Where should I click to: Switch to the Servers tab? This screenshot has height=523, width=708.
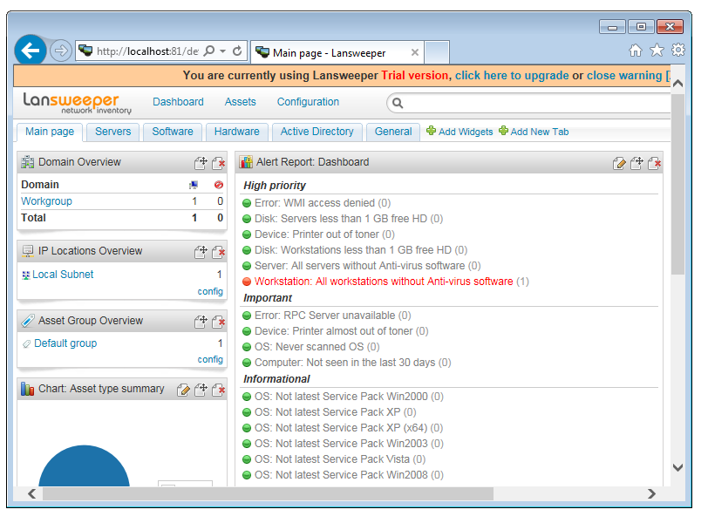(x=112, y=132)
